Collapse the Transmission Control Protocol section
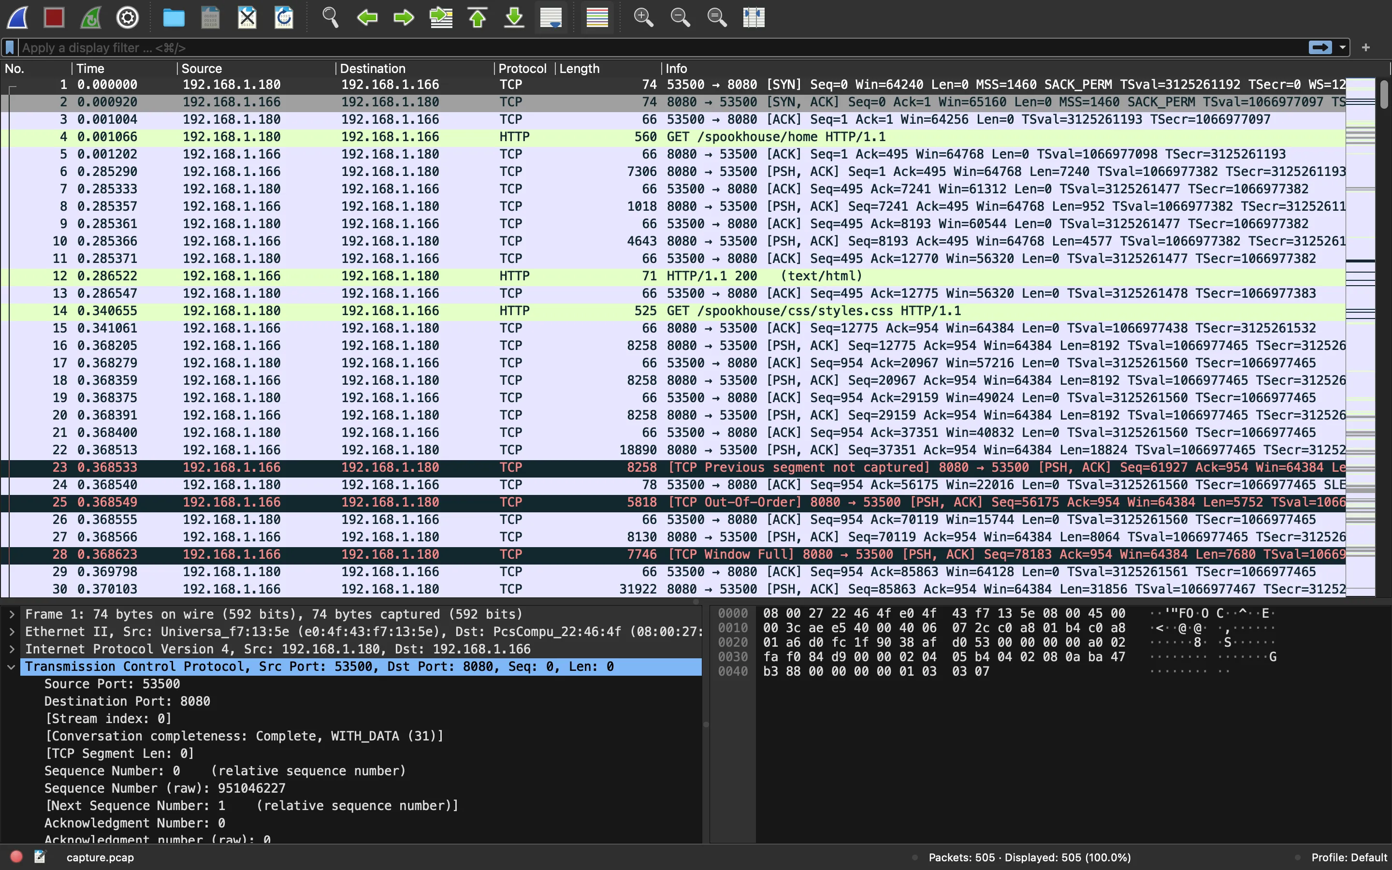Screen dimensions: 1392x870 tap(12, 667)
